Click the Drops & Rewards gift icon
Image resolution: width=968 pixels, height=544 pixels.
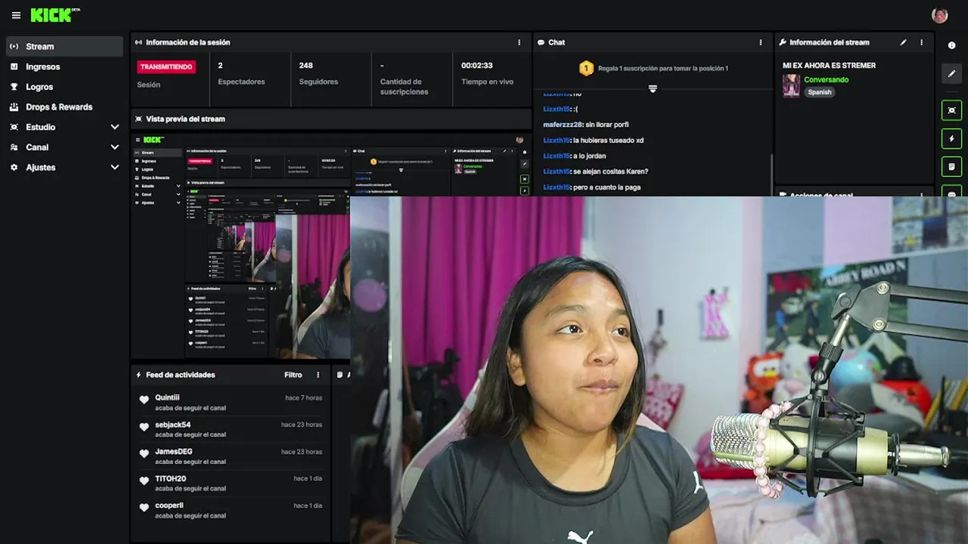(x=14, y=107)
